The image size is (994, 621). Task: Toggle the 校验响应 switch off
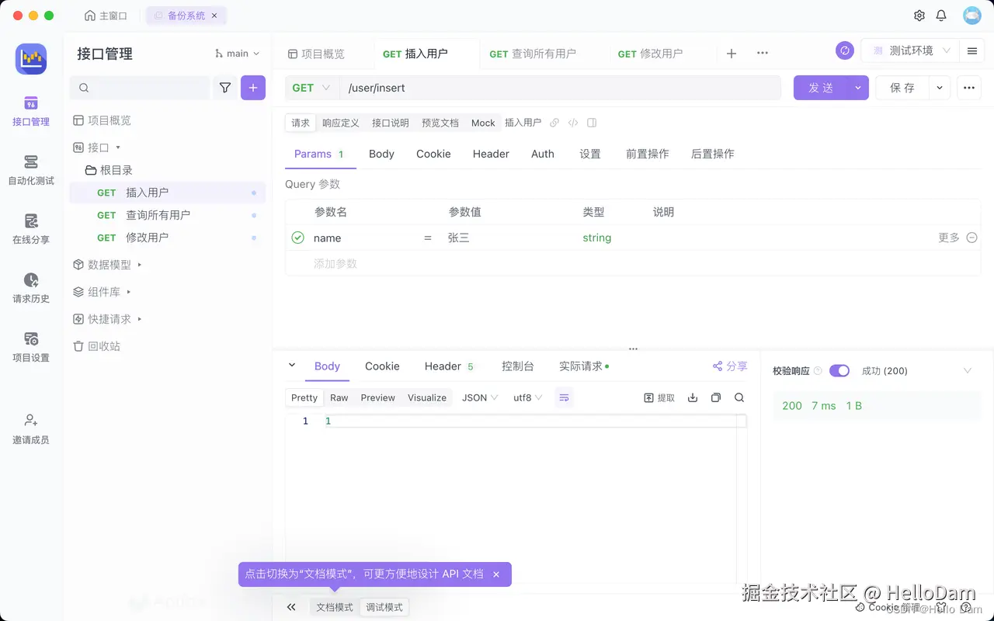coord(839,370)
